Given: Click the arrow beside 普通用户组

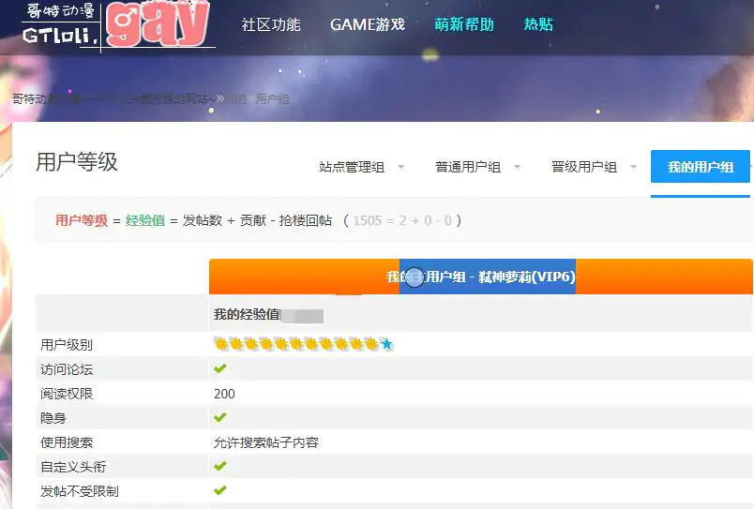Looking at the screenshot, I should coord(517,167).
